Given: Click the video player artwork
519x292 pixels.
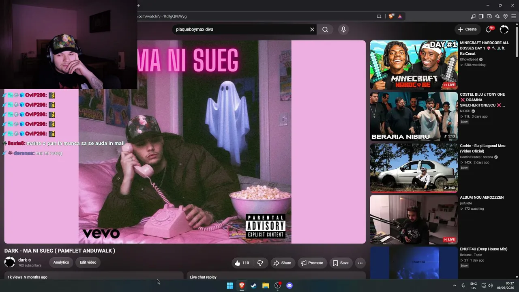Looking at the screenshot, I should point(185,142).
